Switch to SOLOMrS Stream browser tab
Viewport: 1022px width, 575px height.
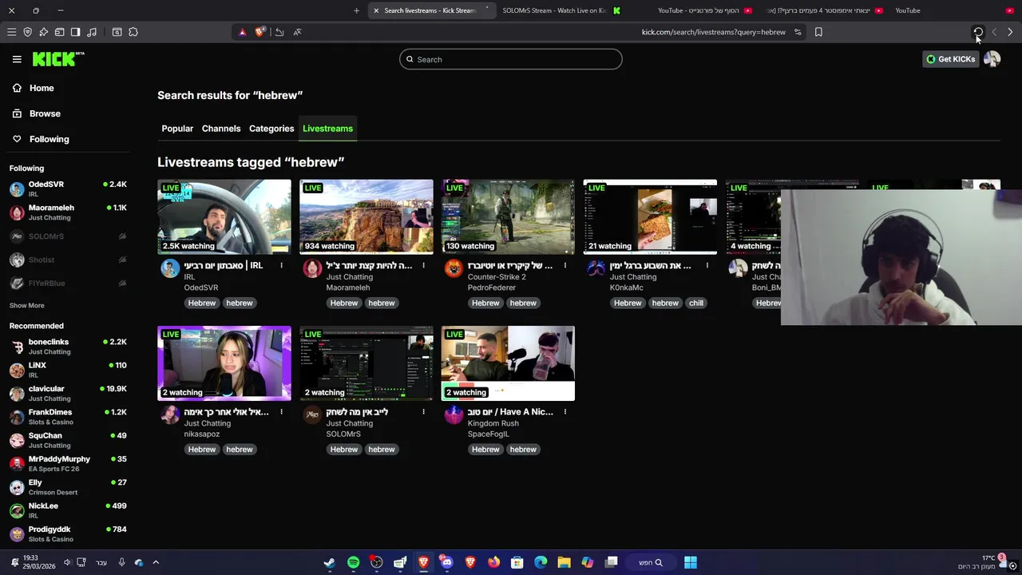[x=561, y=10]
